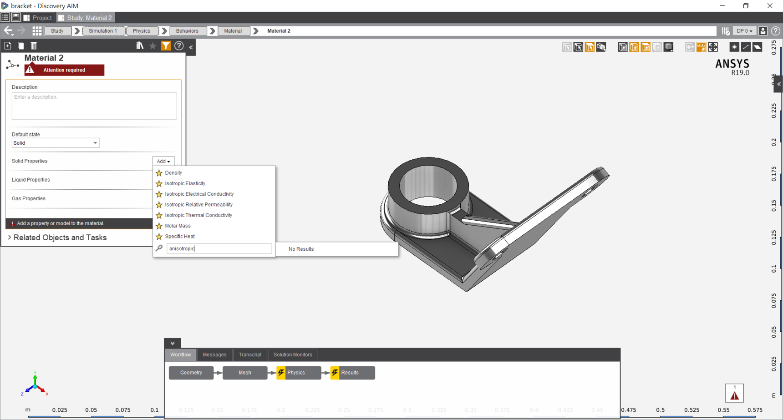The image size is (783, 420).
Task: Switch to the Transcript tab
Action: [250, 354]
